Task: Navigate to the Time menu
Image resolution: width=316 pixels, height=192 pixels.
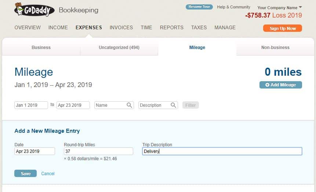Action: click(146, 27)
